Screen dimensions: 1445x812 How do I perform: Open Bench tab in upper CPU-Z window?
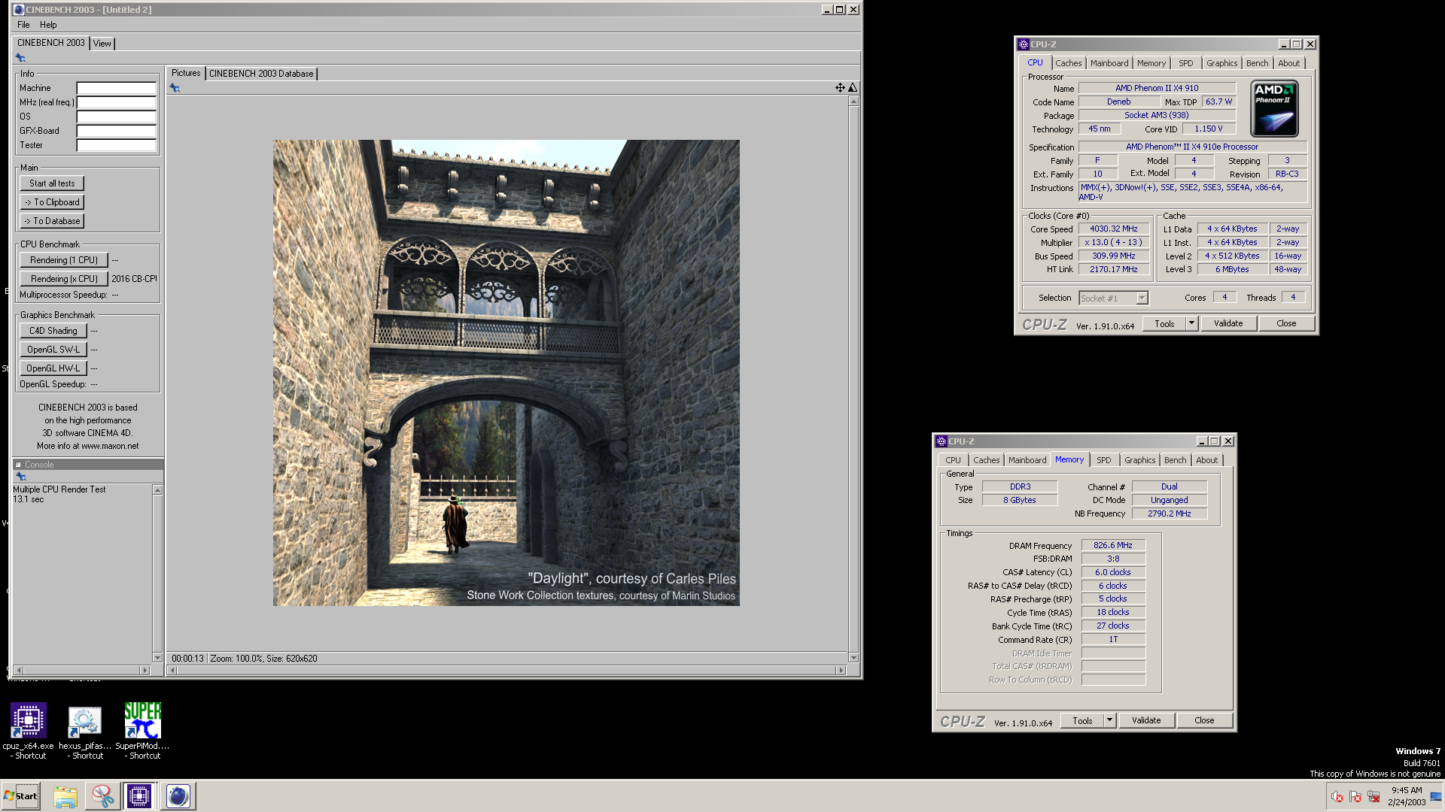pyautogui.click(x=1257, y=63)
